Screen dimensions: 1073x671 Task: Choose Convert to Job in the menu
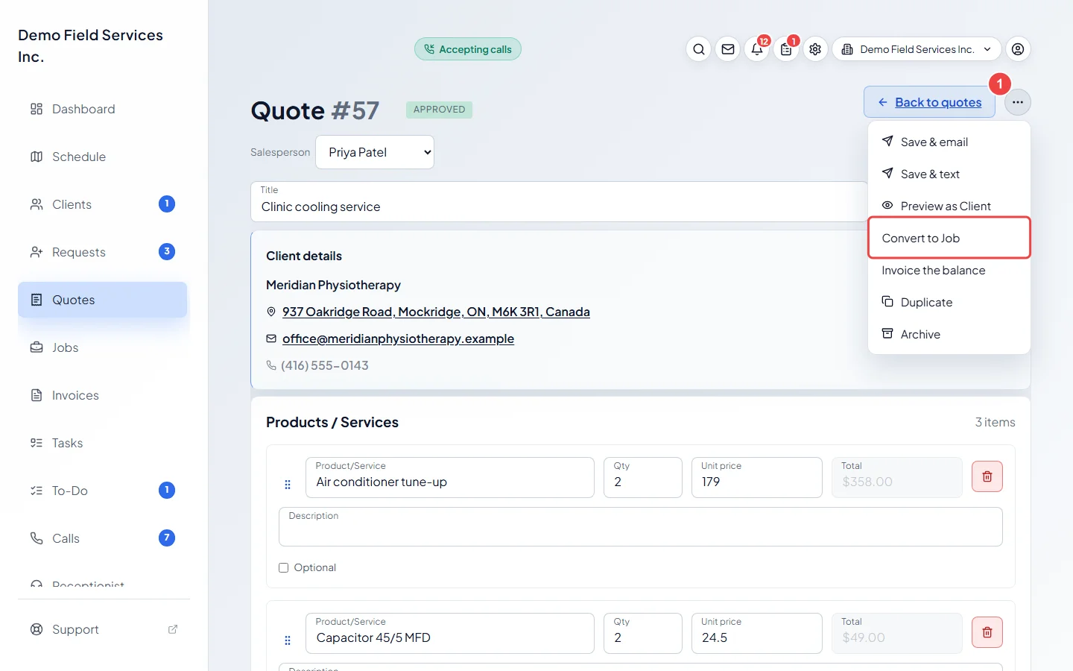click(x=949, y=238)
